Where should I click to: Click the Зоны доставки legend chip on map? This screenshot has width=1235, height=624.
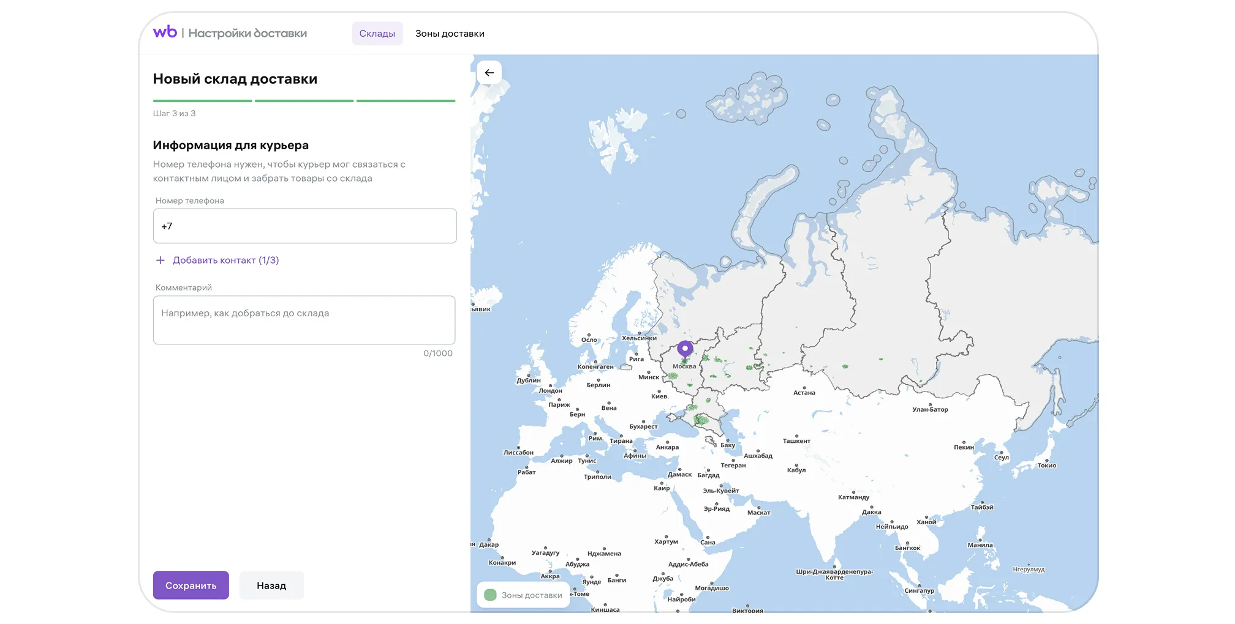[x=523, y=595]
